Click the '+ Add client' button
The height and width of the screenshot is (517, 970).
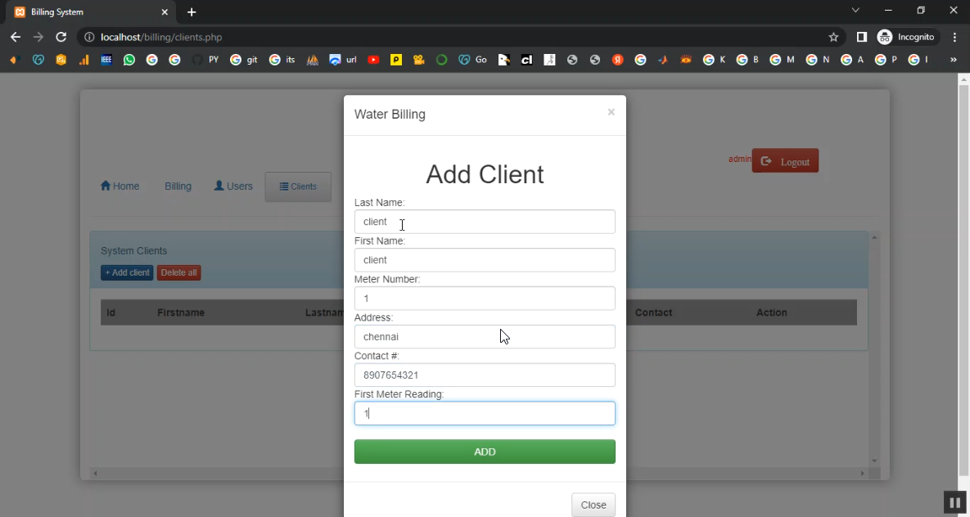click(127, 272)
